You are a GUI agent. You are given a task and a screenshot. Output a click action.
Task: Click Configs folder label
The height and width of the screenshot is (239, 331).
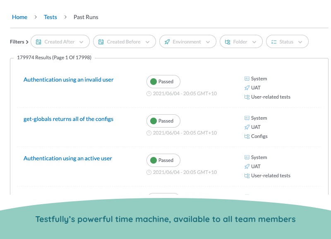(x=259, y=136)
